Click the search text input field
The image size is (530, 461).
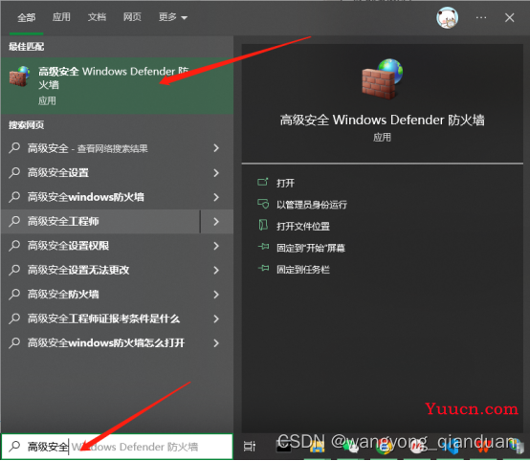coord(117,447)
